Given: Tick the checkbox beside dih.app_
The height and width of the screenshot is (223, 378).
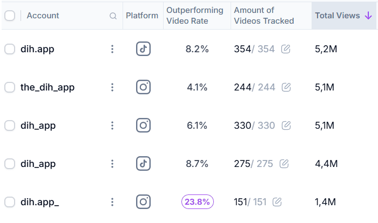Looking at the screenshot, I should tap(10, 202).
